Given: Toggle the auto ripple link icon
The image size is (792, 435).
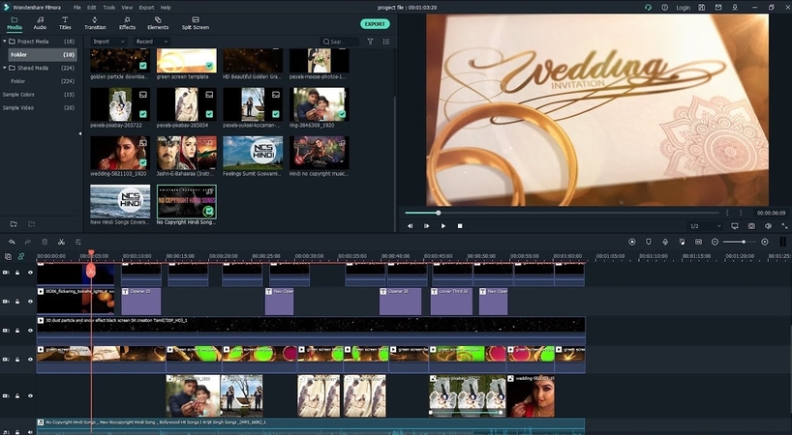Looking at the screenshot, I should point(21,256).
